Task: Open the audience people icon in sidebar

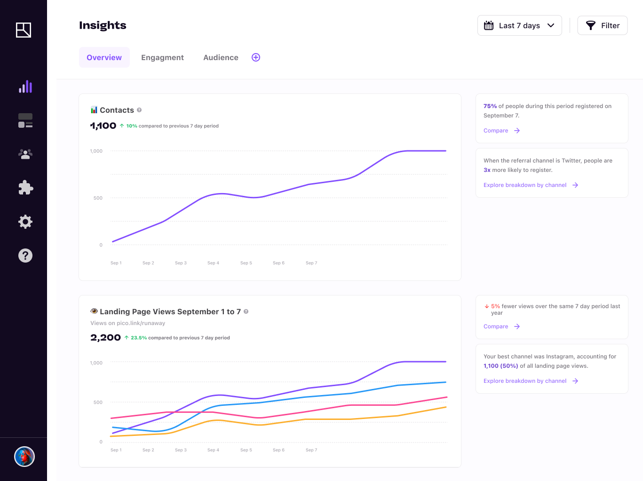Action: pyautogui.click(x=25, y=154)
